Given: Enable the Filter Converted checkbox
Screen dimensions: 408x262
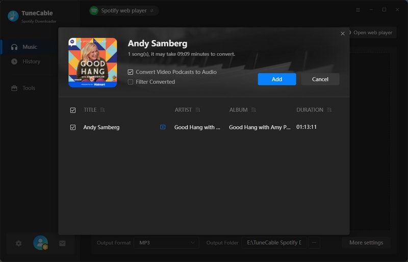Looking at the screenshot, I should point(131,82).
